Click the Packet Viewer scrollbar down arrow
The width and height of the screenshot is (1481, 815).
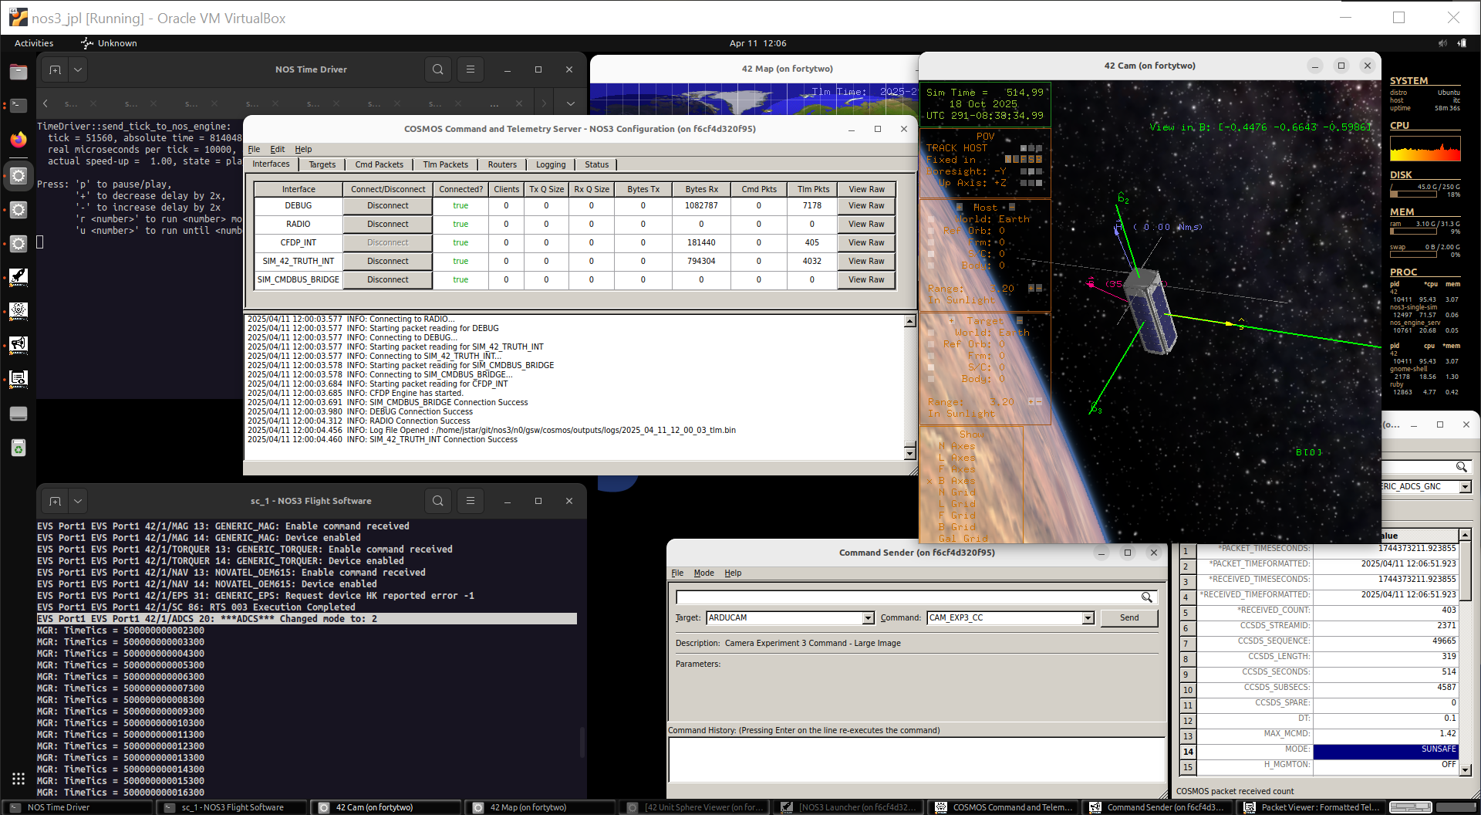coord(1465,769)
